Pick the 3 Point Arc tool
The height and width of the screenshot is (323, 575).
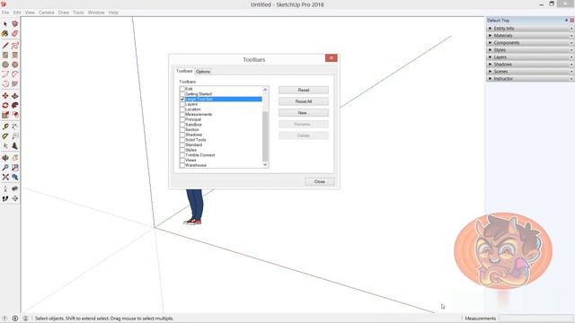click(5, 83)
